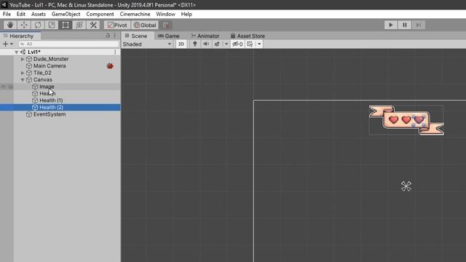This screenshot has width=466, height=262.
Task: Select Main Camera in Hierarchy
Action: click(50, 66)
